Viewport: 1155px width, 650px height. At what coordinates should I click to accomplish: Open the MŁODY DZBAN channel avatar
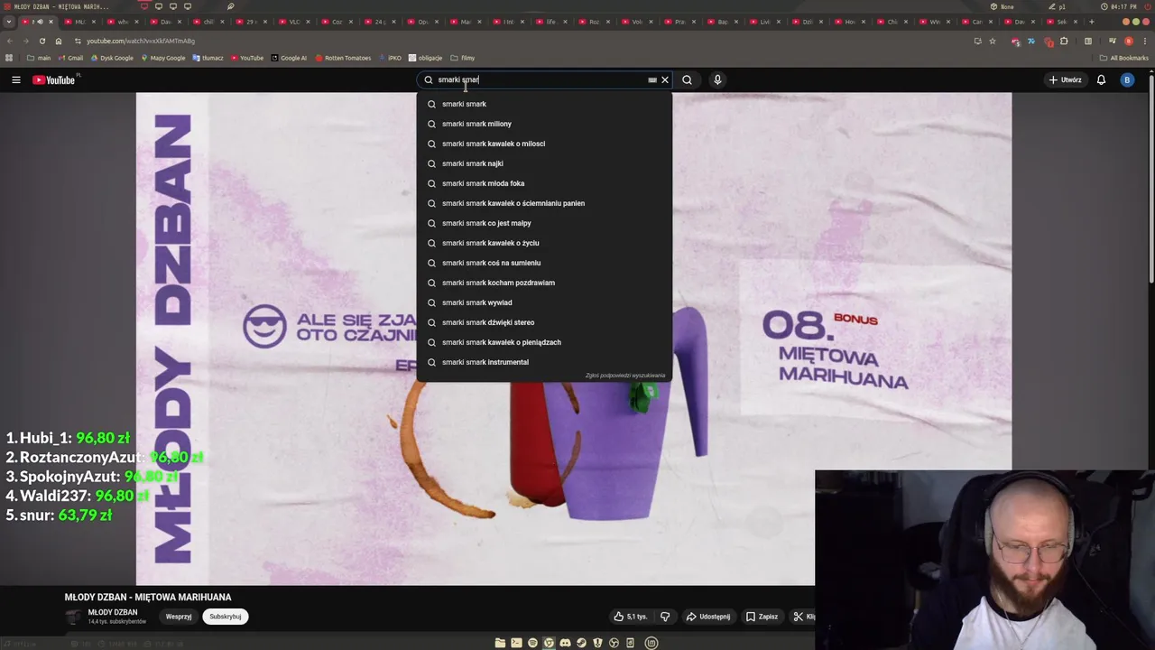(73, 617)
